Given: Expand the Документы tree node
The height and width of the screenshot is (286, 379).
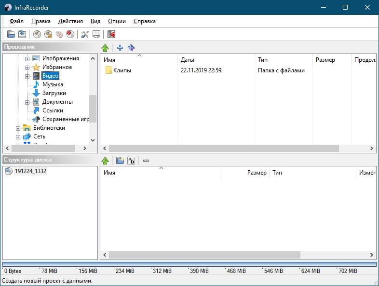Looking at the screenshot, I should tap(27, 102).
